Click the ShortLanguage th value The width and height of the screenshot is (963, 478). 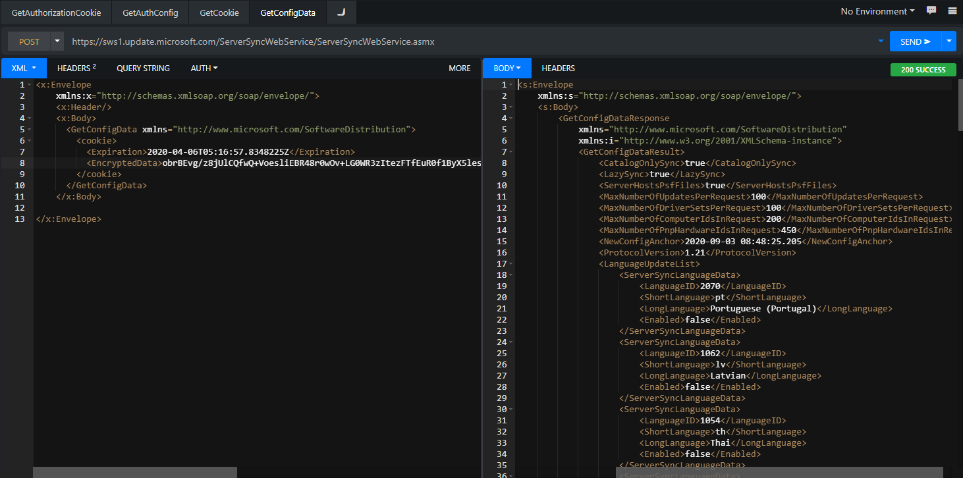click(x=721, y=432)
